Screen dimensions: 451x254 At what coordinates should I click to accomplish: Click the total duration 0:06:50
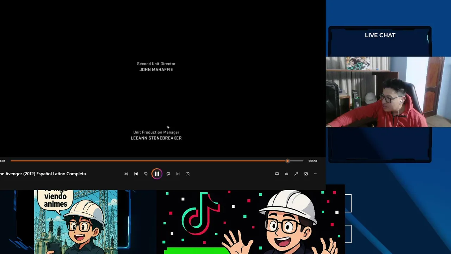pyautogui.click(x=313, y=161)
